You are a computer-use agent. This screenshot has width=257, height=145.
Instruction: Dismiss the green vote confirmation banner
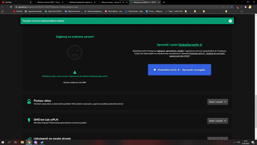pos(230,21)
